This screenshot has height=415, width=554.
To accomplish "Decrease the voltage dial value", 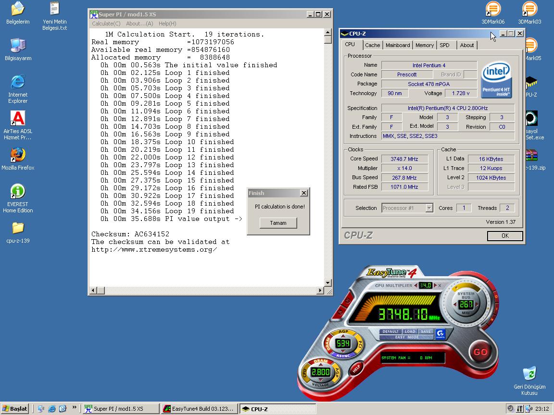I will [x=320, y=379].
